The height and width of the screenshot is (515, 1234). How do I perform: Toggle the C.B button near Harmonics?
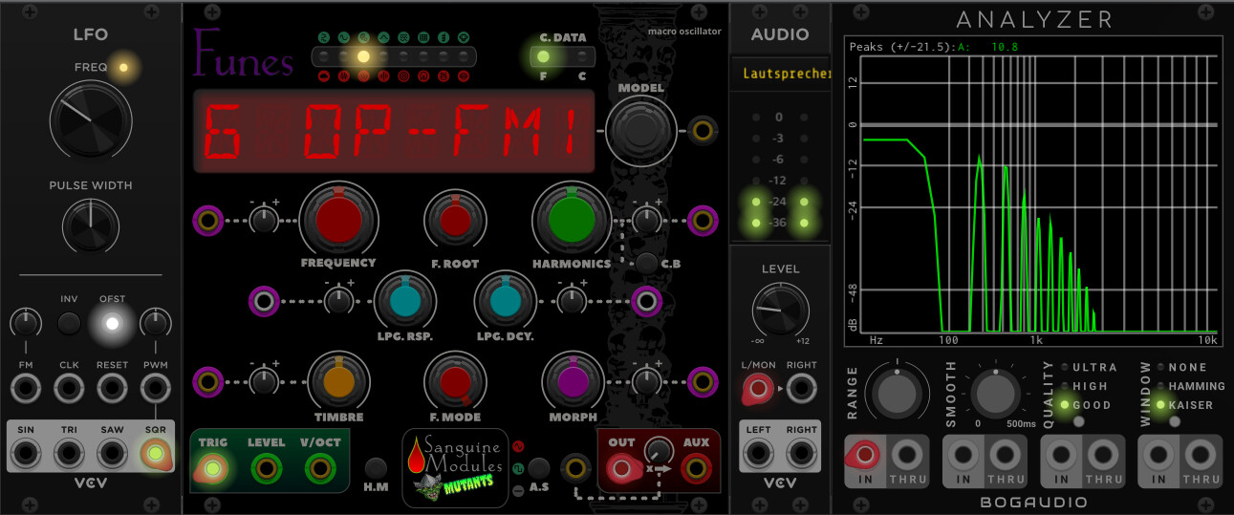pyautogui.click(x=647, y=263)
